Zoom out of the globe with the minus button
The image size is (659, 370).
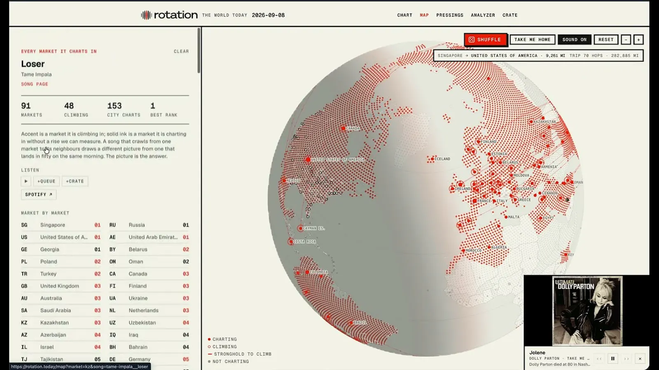click(626, 39)
